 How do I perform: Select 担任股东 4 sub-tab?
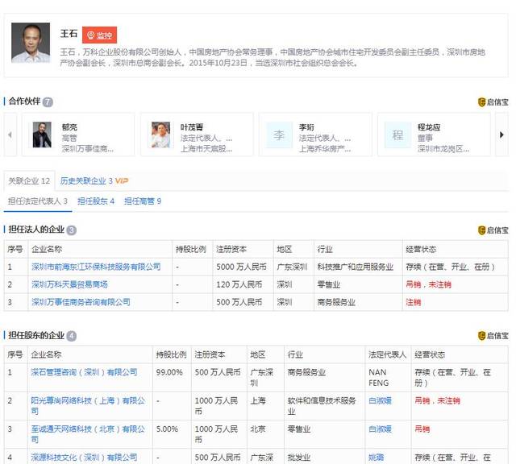point(96,201)
